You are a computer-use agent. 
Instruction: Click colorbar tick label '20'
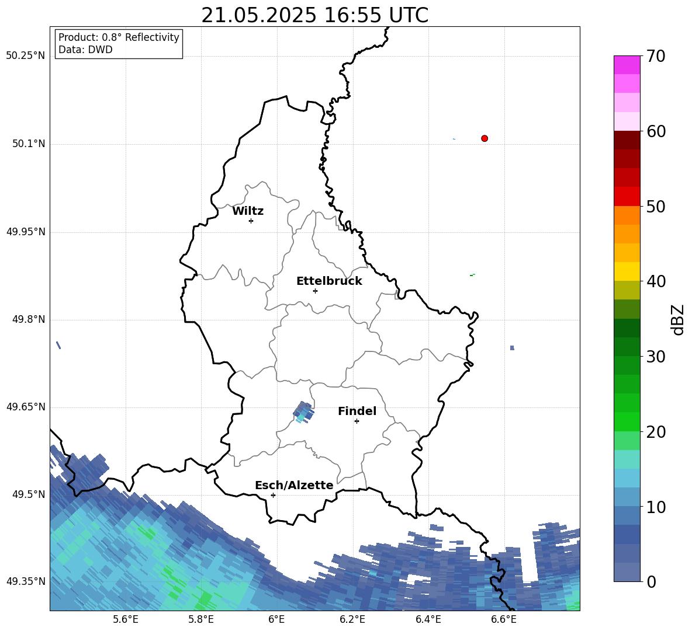click(x=656, y=432)
